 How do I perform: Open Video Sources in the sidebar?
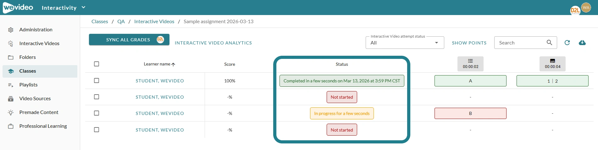40,99
